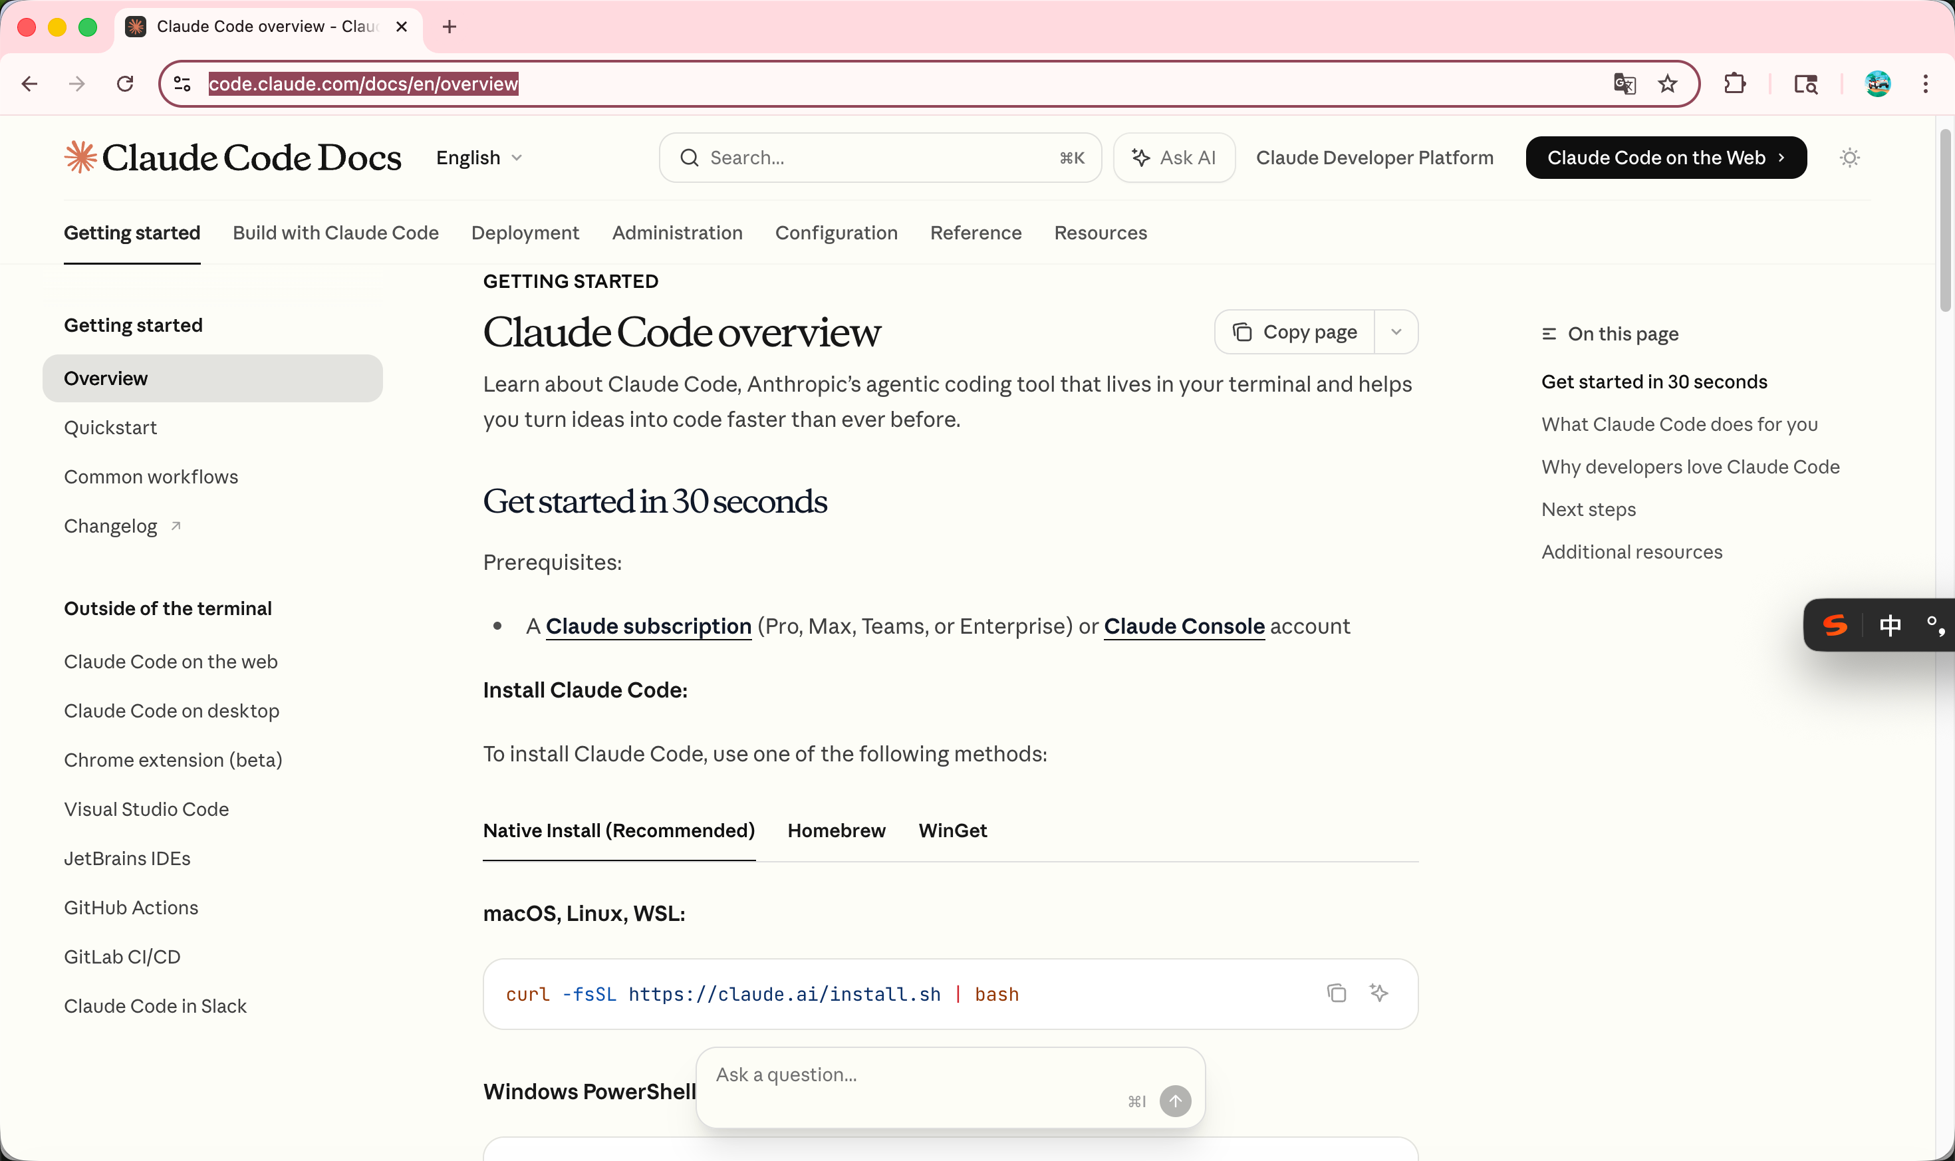View site information icon in address bar
This screenshot has width=1955, height=1161.
pyautogui.click(x=182, y=84)
